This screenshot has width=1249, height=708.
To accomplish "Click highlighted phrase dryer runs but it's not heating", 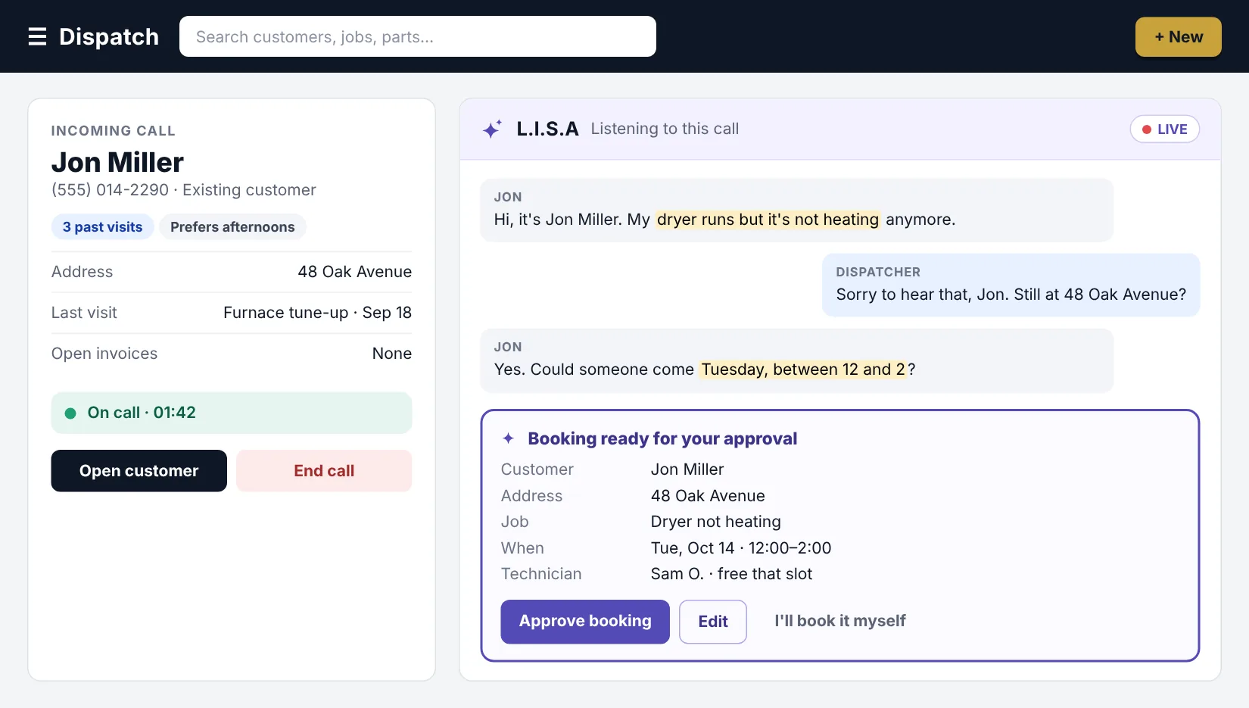I will point(768,220).
